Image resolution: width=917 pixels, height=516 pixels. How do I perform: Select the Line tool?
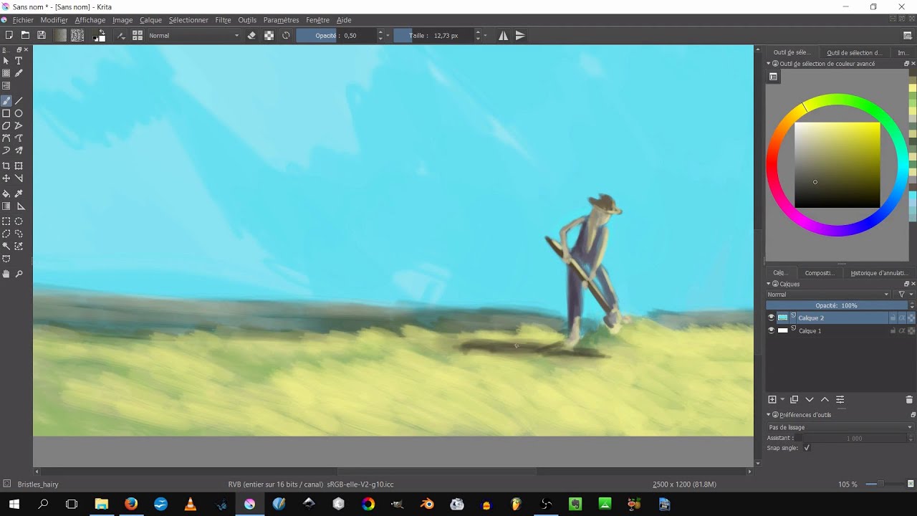(19, 101)
